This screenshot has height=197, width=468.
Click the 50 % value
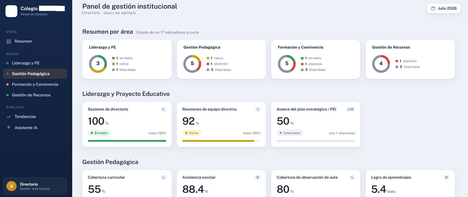285,121
